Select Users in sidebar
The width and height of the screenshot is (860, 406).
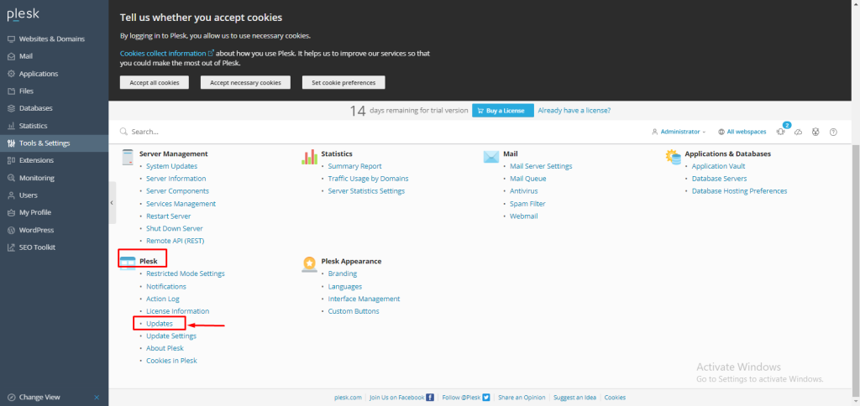tap(55, 195)
